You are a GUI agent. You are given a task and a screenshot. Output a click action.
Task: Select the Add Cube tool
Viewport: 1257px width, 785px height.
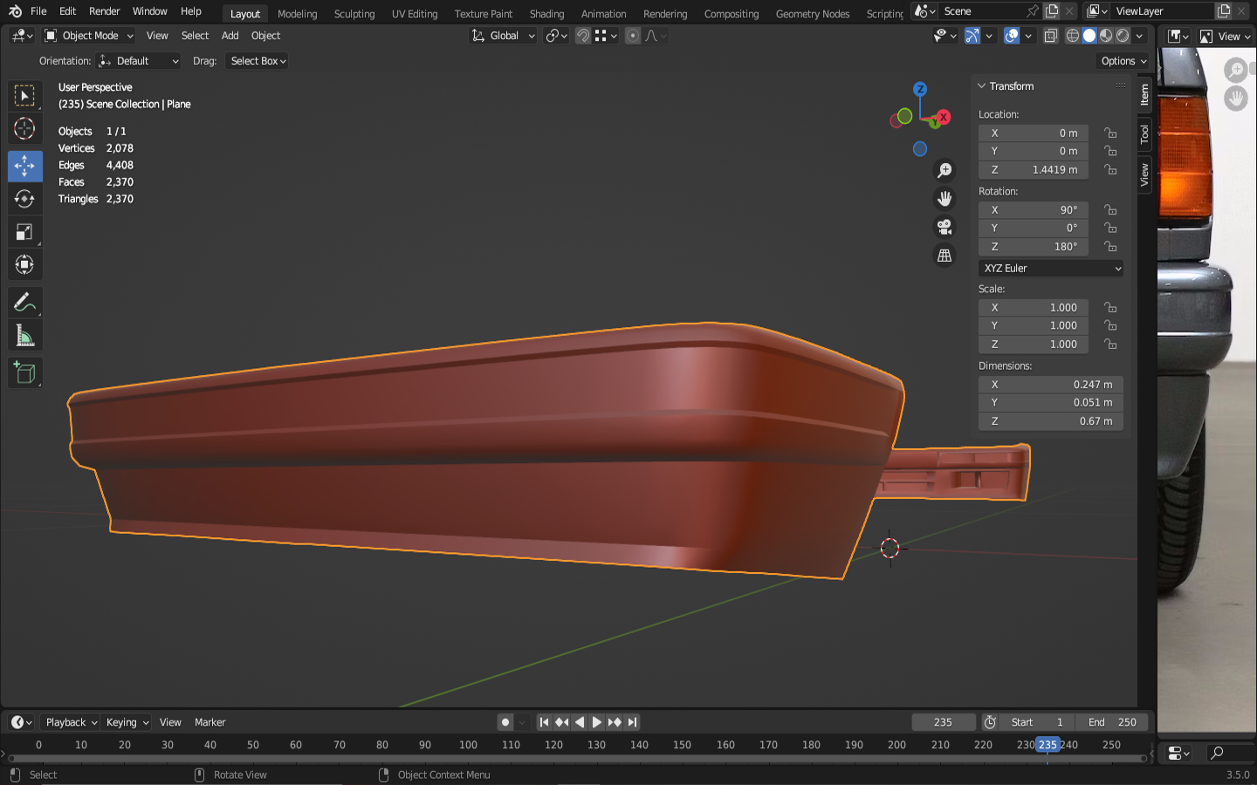[24, 373]
